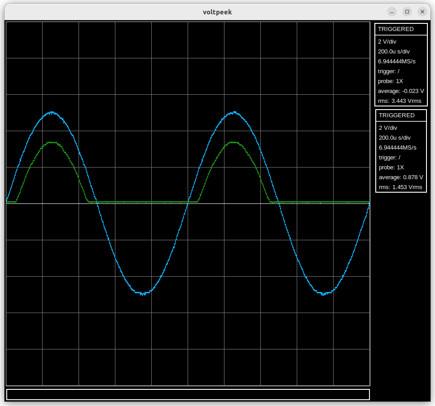Click the rising-edge trigger symbol on channel 2 panel
Image resolution: width=435 pixels, height=406 pixels.
tap(400, 157)
